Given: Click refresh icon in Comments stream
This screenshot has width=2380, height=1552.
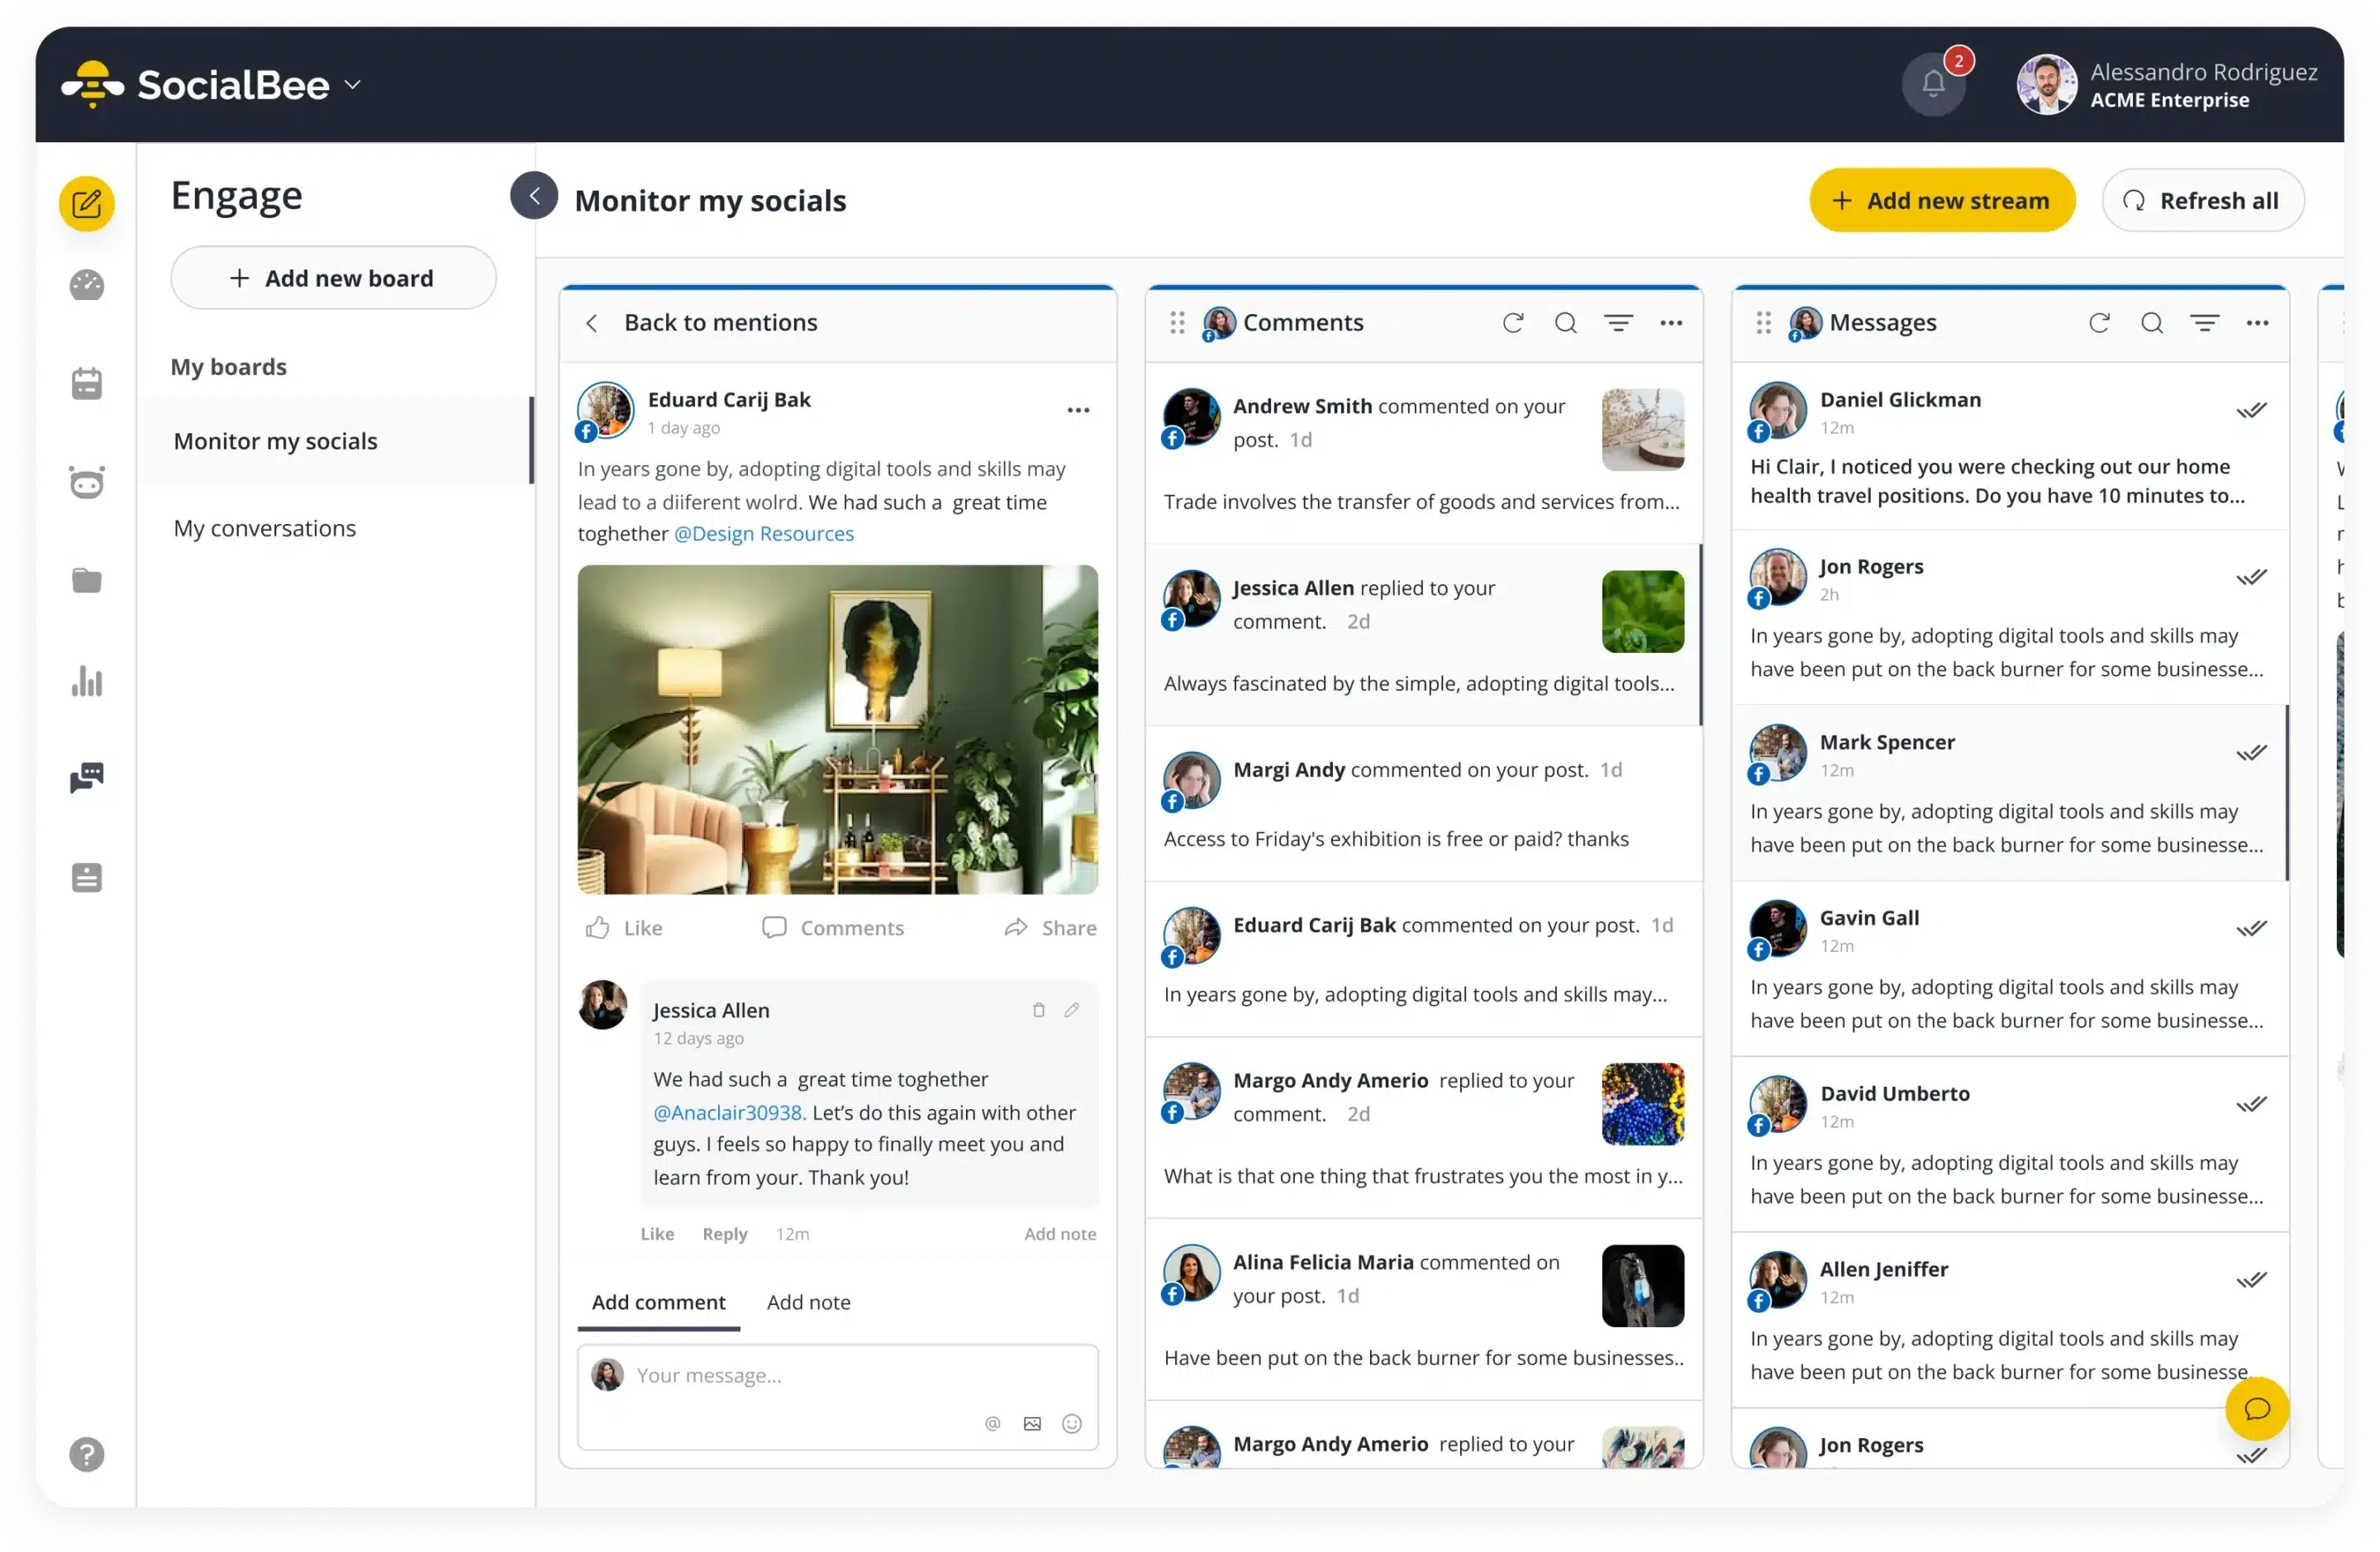Looking at the screenshot, I should click(x=1511, y=322).
